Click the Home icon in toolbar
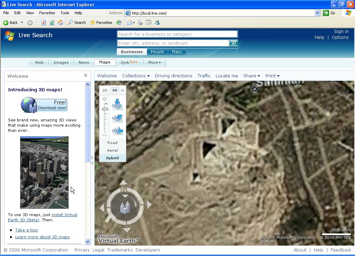Screen dimensions: 355x256 (x=60, y=23)
